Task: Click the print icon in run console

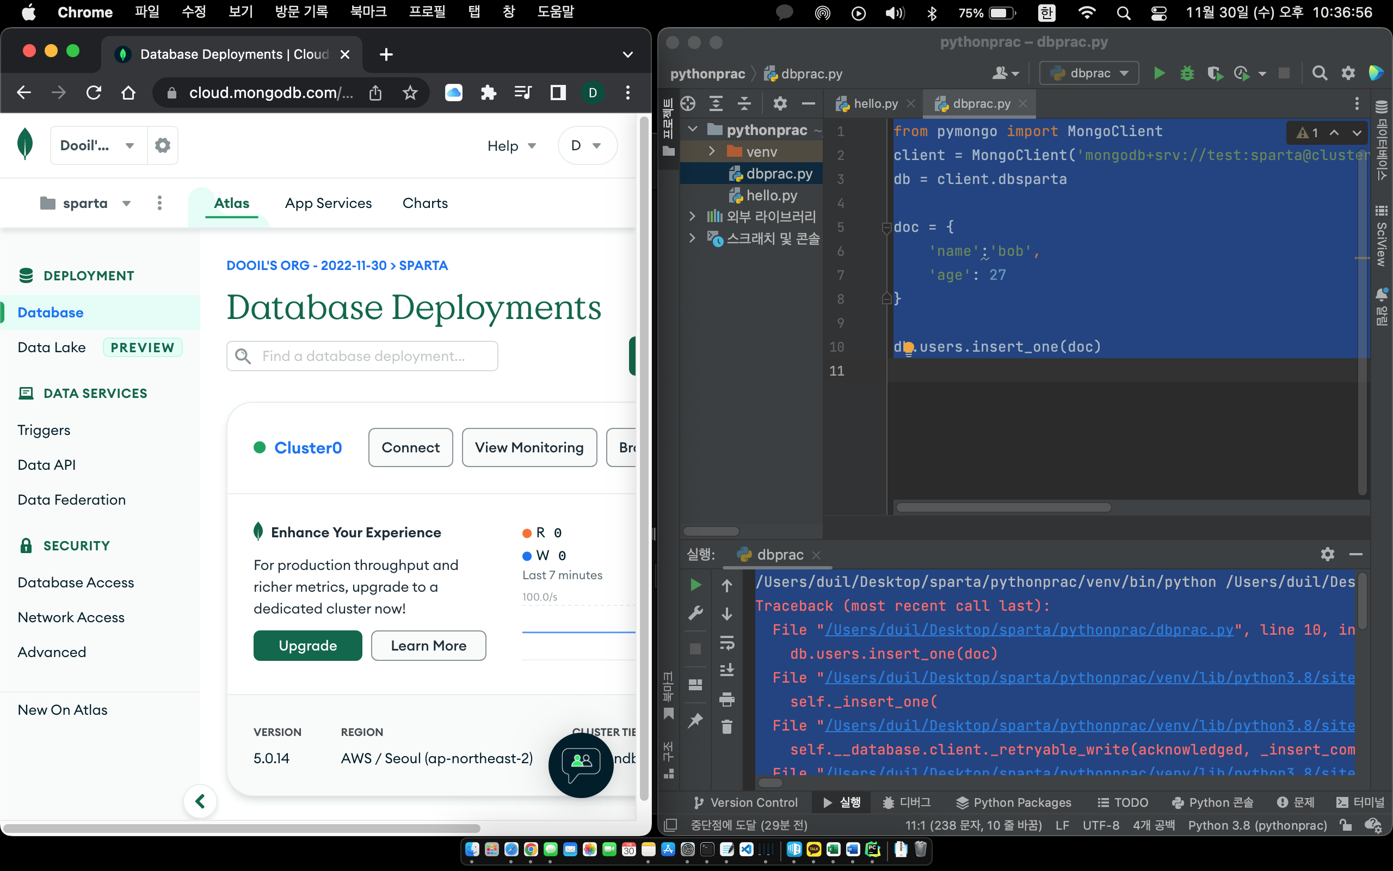Action: click(726, 699)
